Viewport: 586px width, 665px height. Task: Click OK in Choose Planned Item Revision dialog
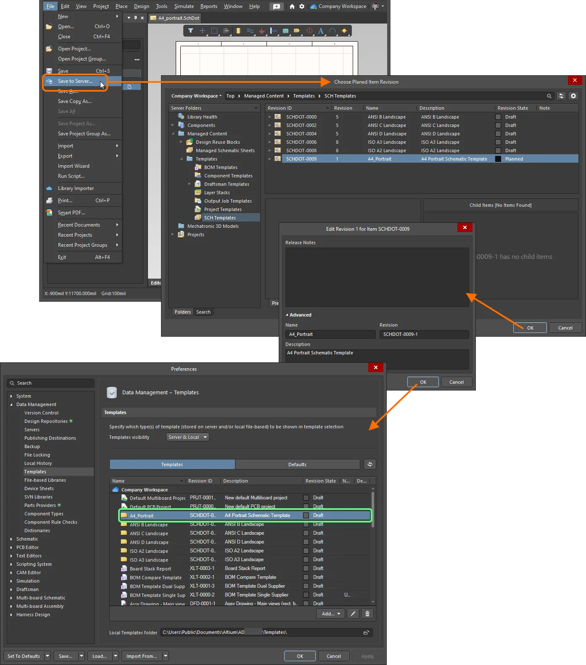click(530, 328)
